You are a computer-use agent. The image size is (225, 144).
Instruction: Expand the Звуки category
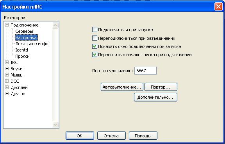pyautogui.click(x=7, y=69)
